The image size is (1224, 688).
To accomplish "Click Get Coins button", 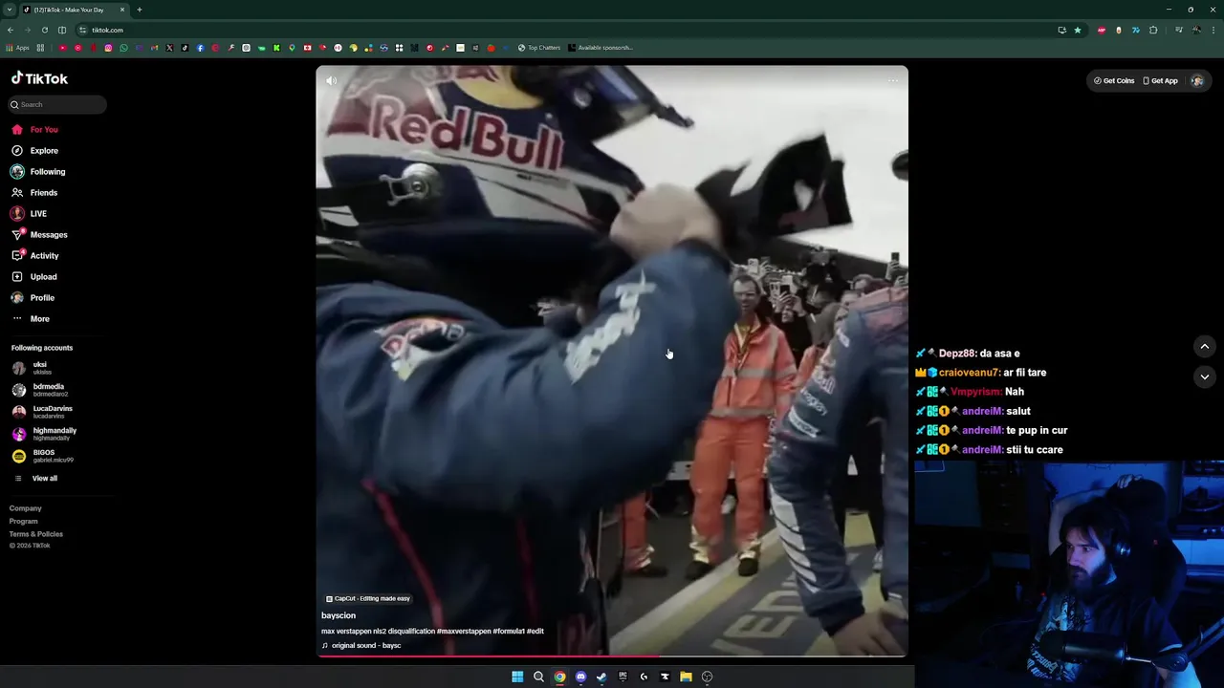I will [1114, 81].
